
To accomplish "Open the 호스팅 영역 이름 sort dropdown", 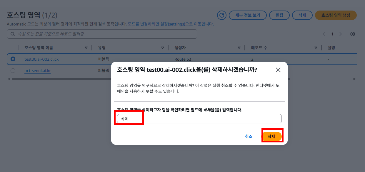I will (86, 47).
